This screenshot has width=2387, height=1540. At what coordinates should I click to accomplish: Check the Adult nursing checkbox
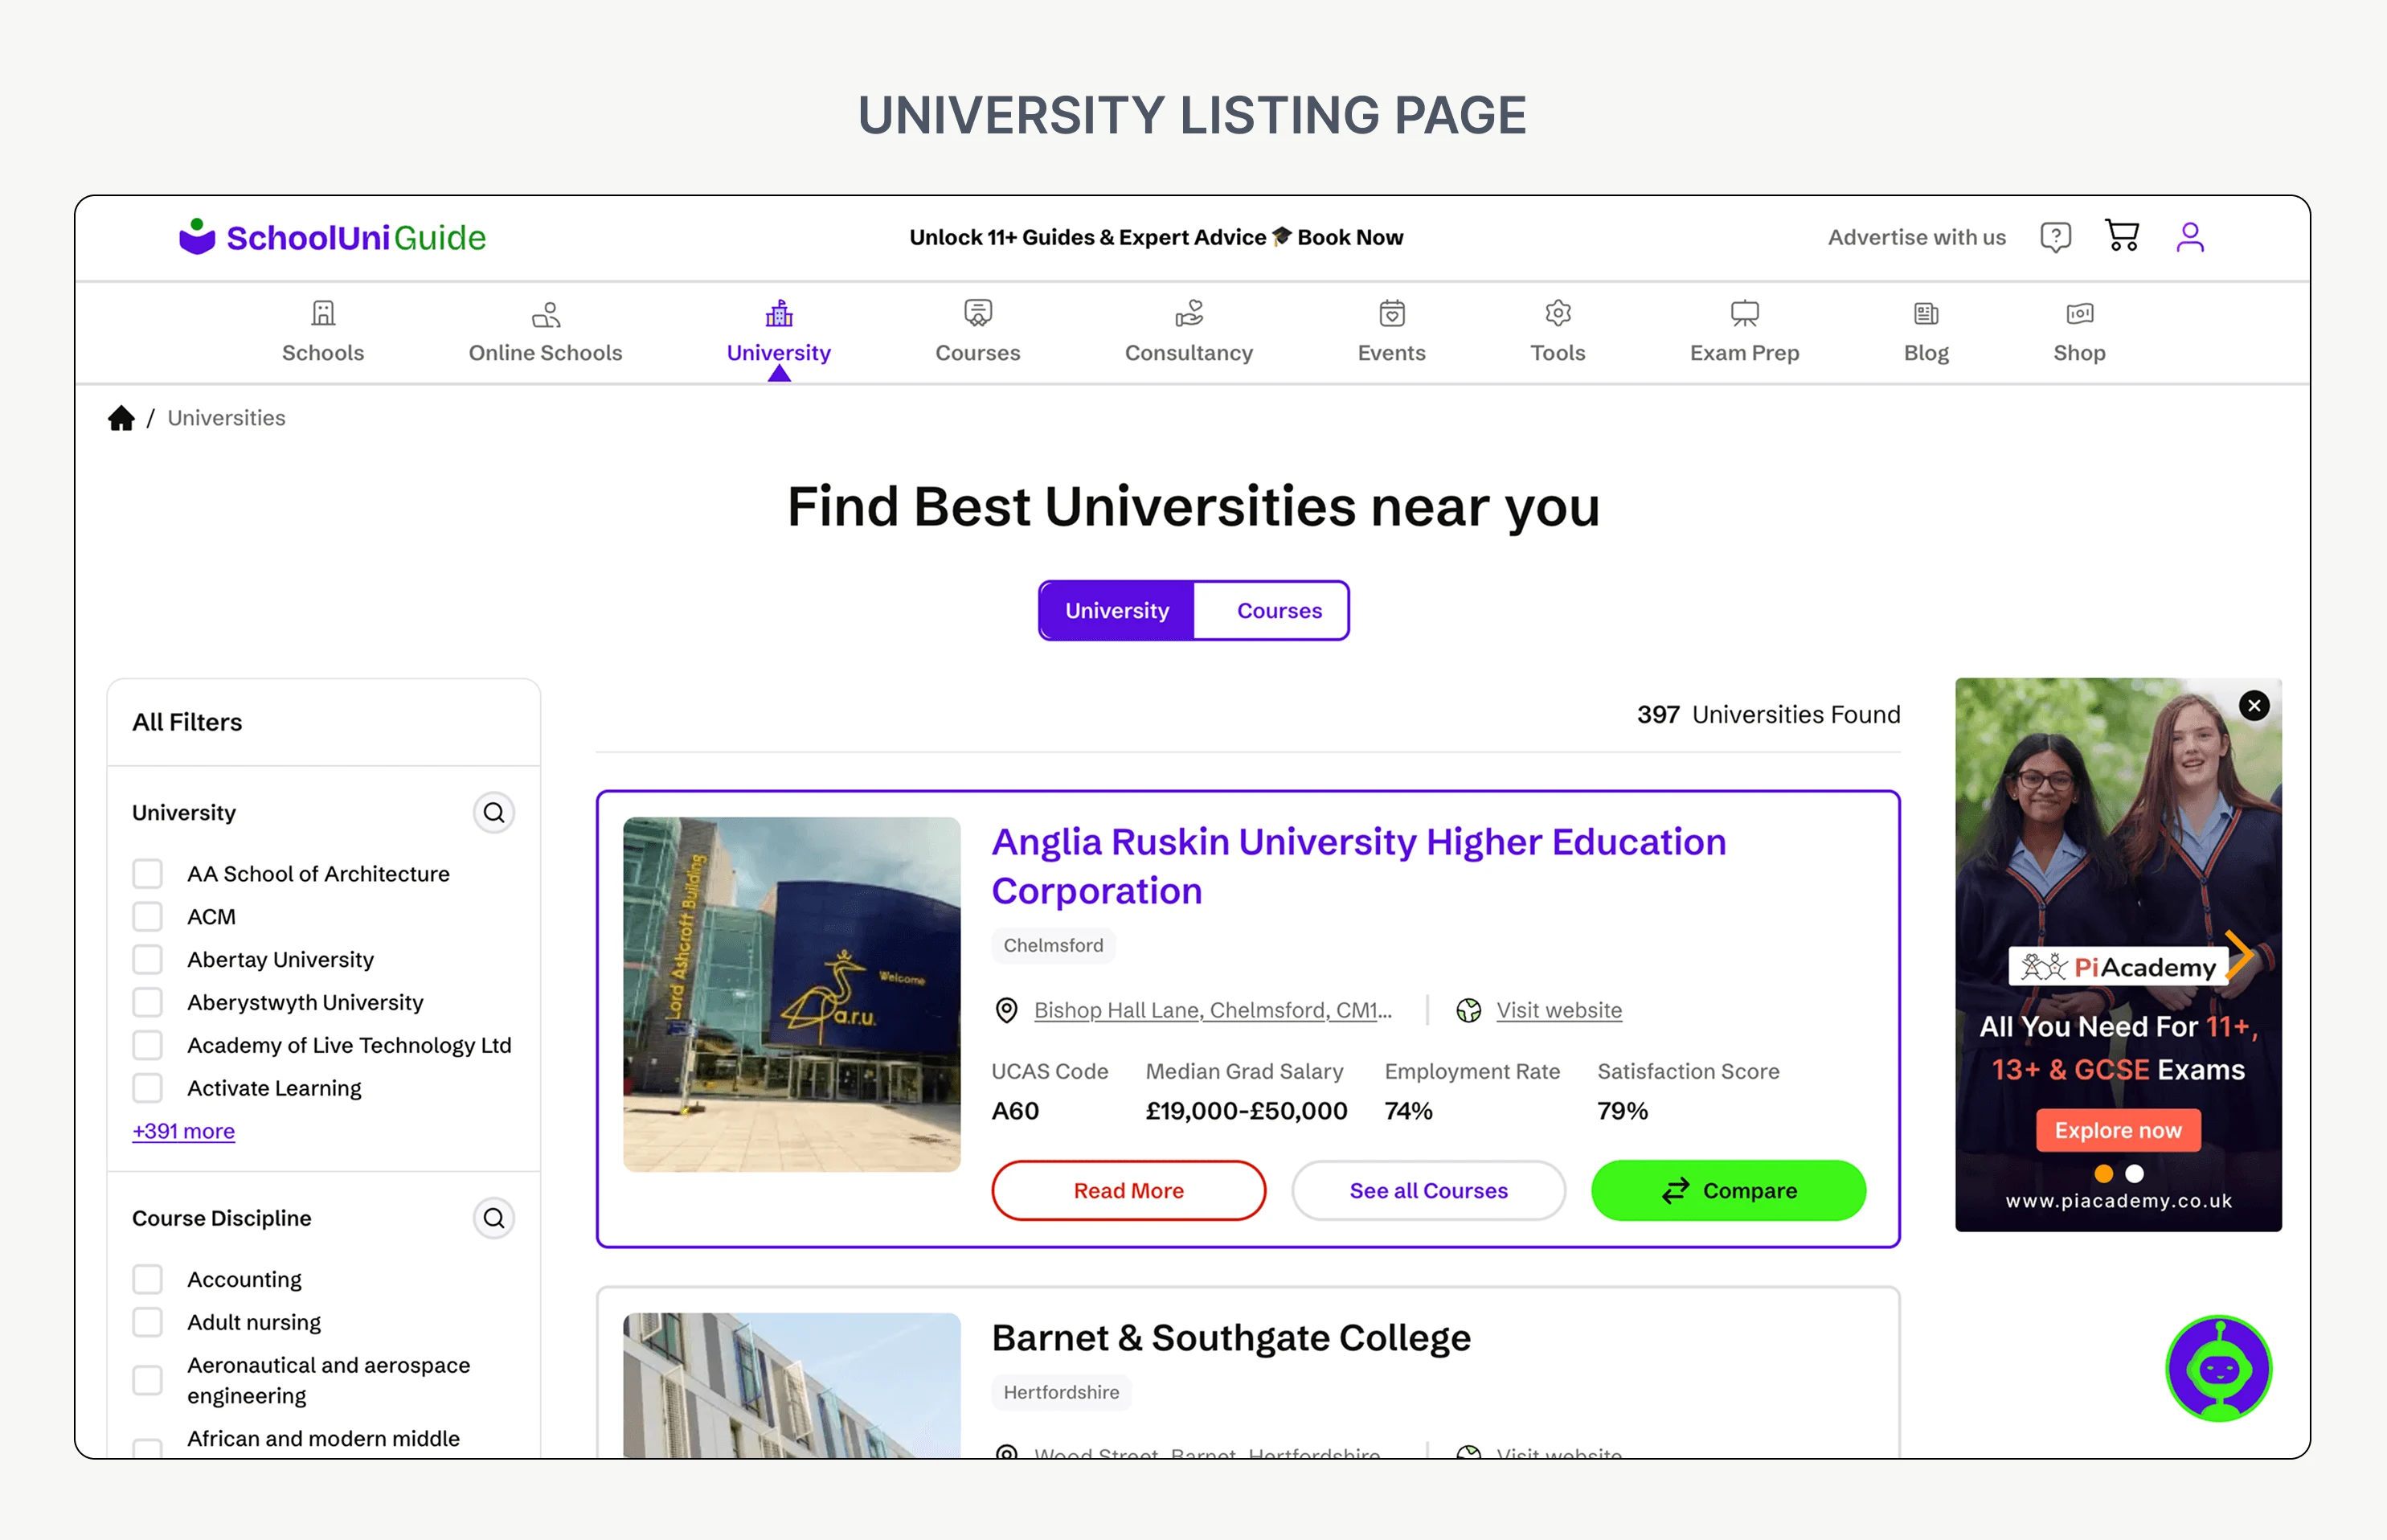tap(148, 1322)
